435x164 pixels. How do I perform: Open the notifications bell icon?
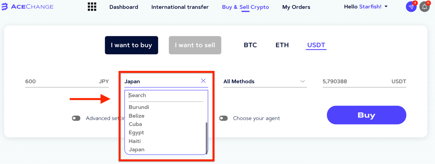424,7
